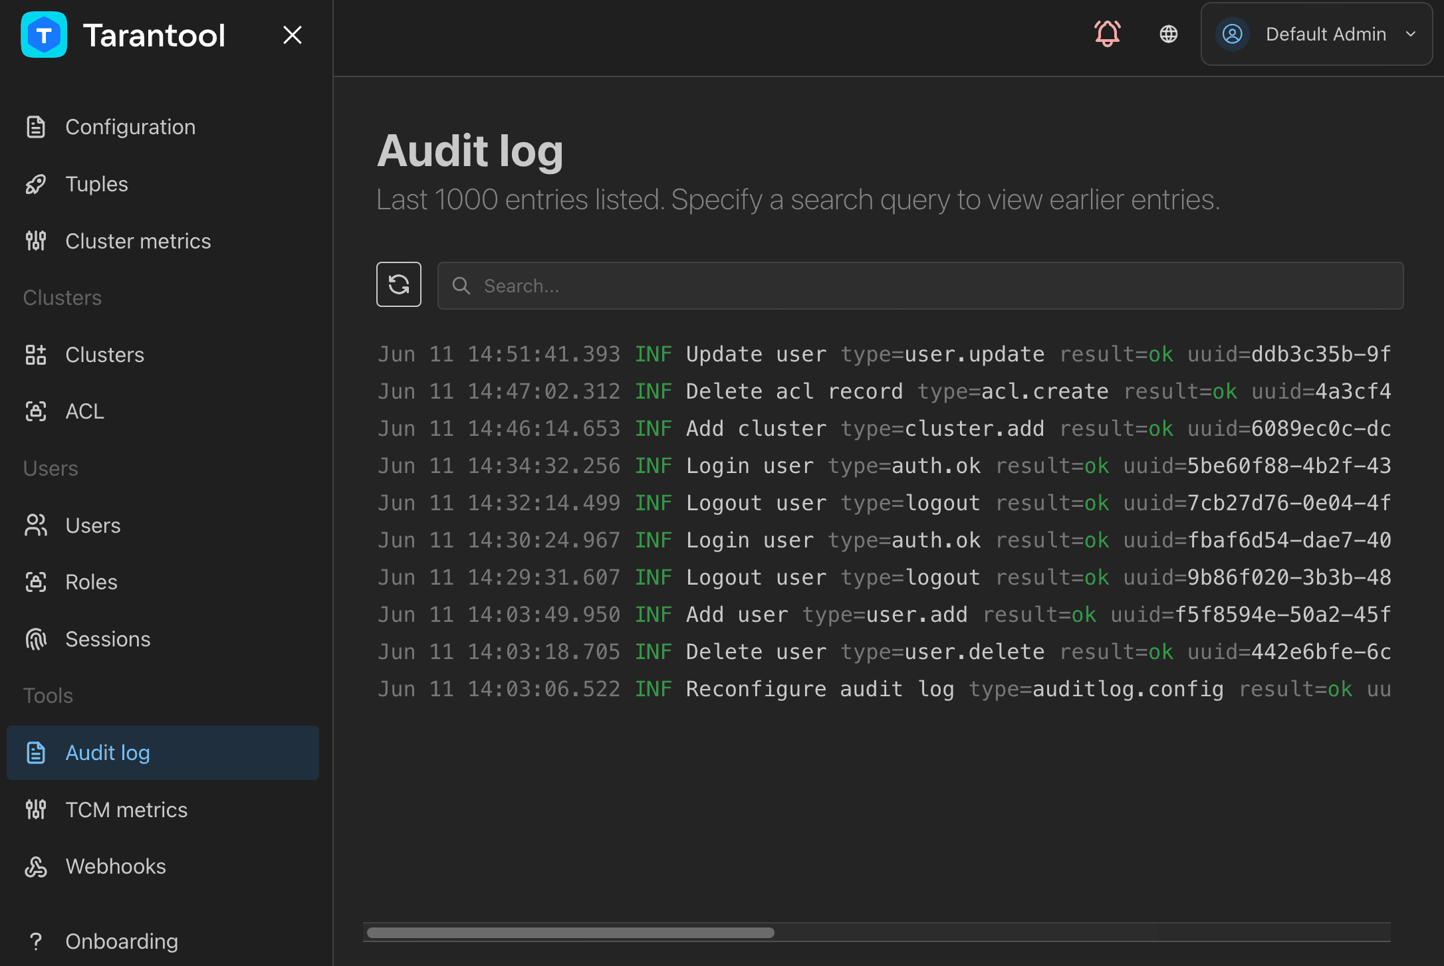The image size is (1444, 966).
Task: Click the TCM metrics sliders icon
Action: click(36, 810)
